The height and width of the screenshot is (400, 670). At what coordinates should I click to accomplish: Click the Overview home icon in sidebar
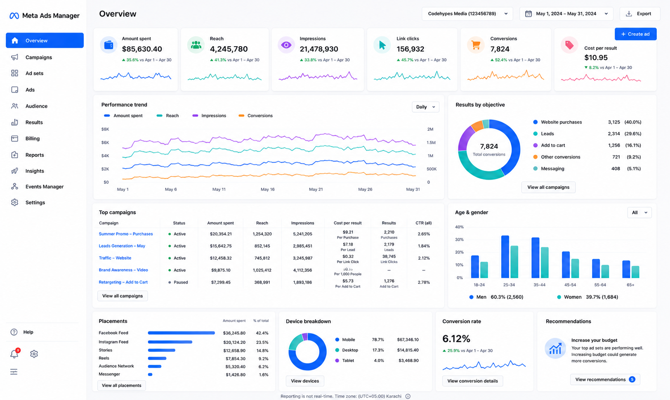15,40
